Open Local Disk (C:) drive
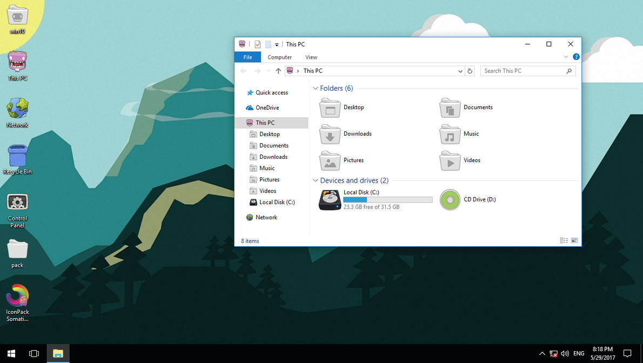The image size is (643, 363). coord(330,199)
